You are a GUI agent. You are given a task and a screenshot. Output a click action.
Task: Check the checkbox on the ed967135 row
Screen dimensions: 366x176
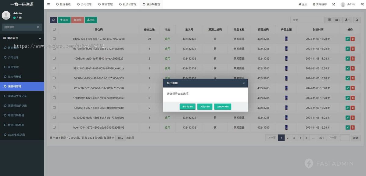54,38
